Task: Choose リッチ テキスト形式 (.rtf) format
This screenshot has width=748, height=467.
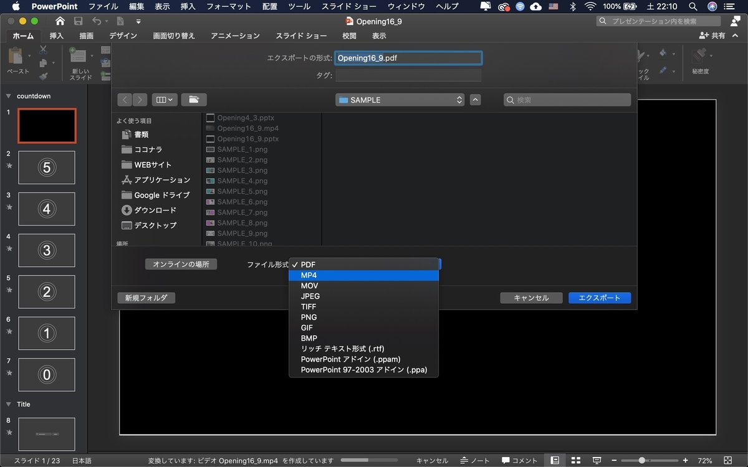Action: pos(364,349)
